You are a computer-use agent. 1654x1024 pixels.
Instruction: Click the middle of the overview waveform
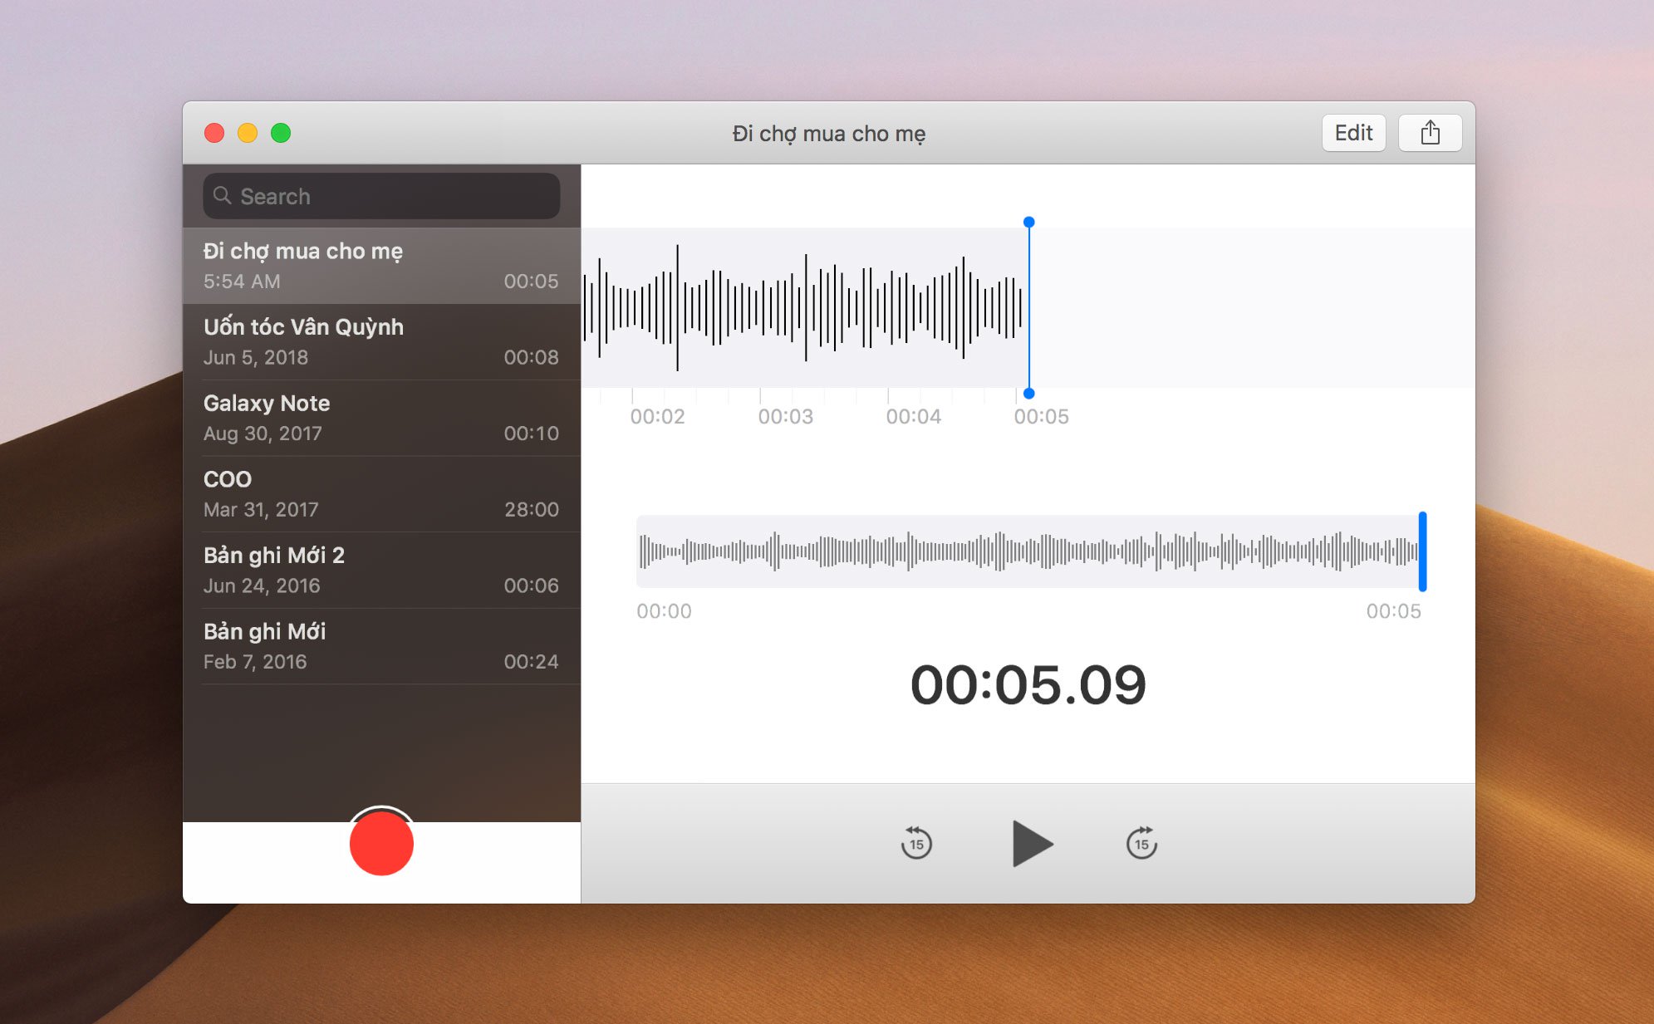point(1028,551)
